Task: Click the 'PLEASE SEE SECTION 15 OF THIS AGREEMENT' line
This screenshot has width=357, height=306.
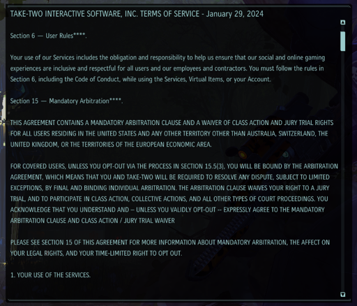Action: point(170,242)
